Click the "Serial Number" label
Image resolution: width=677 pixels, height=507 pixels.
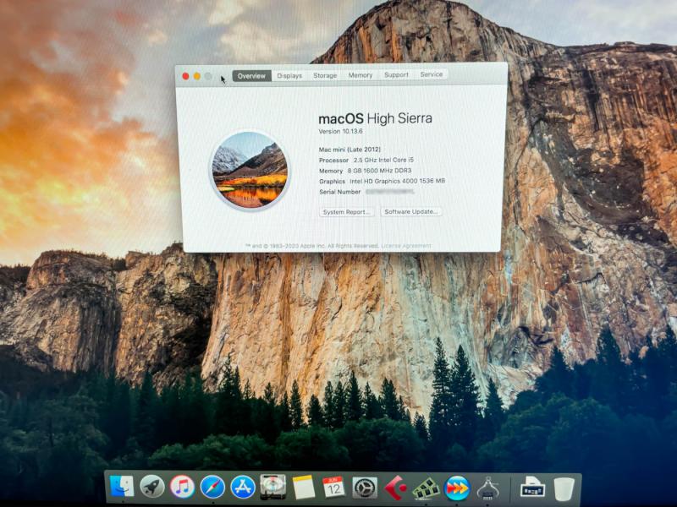click(x=340, y=192)
